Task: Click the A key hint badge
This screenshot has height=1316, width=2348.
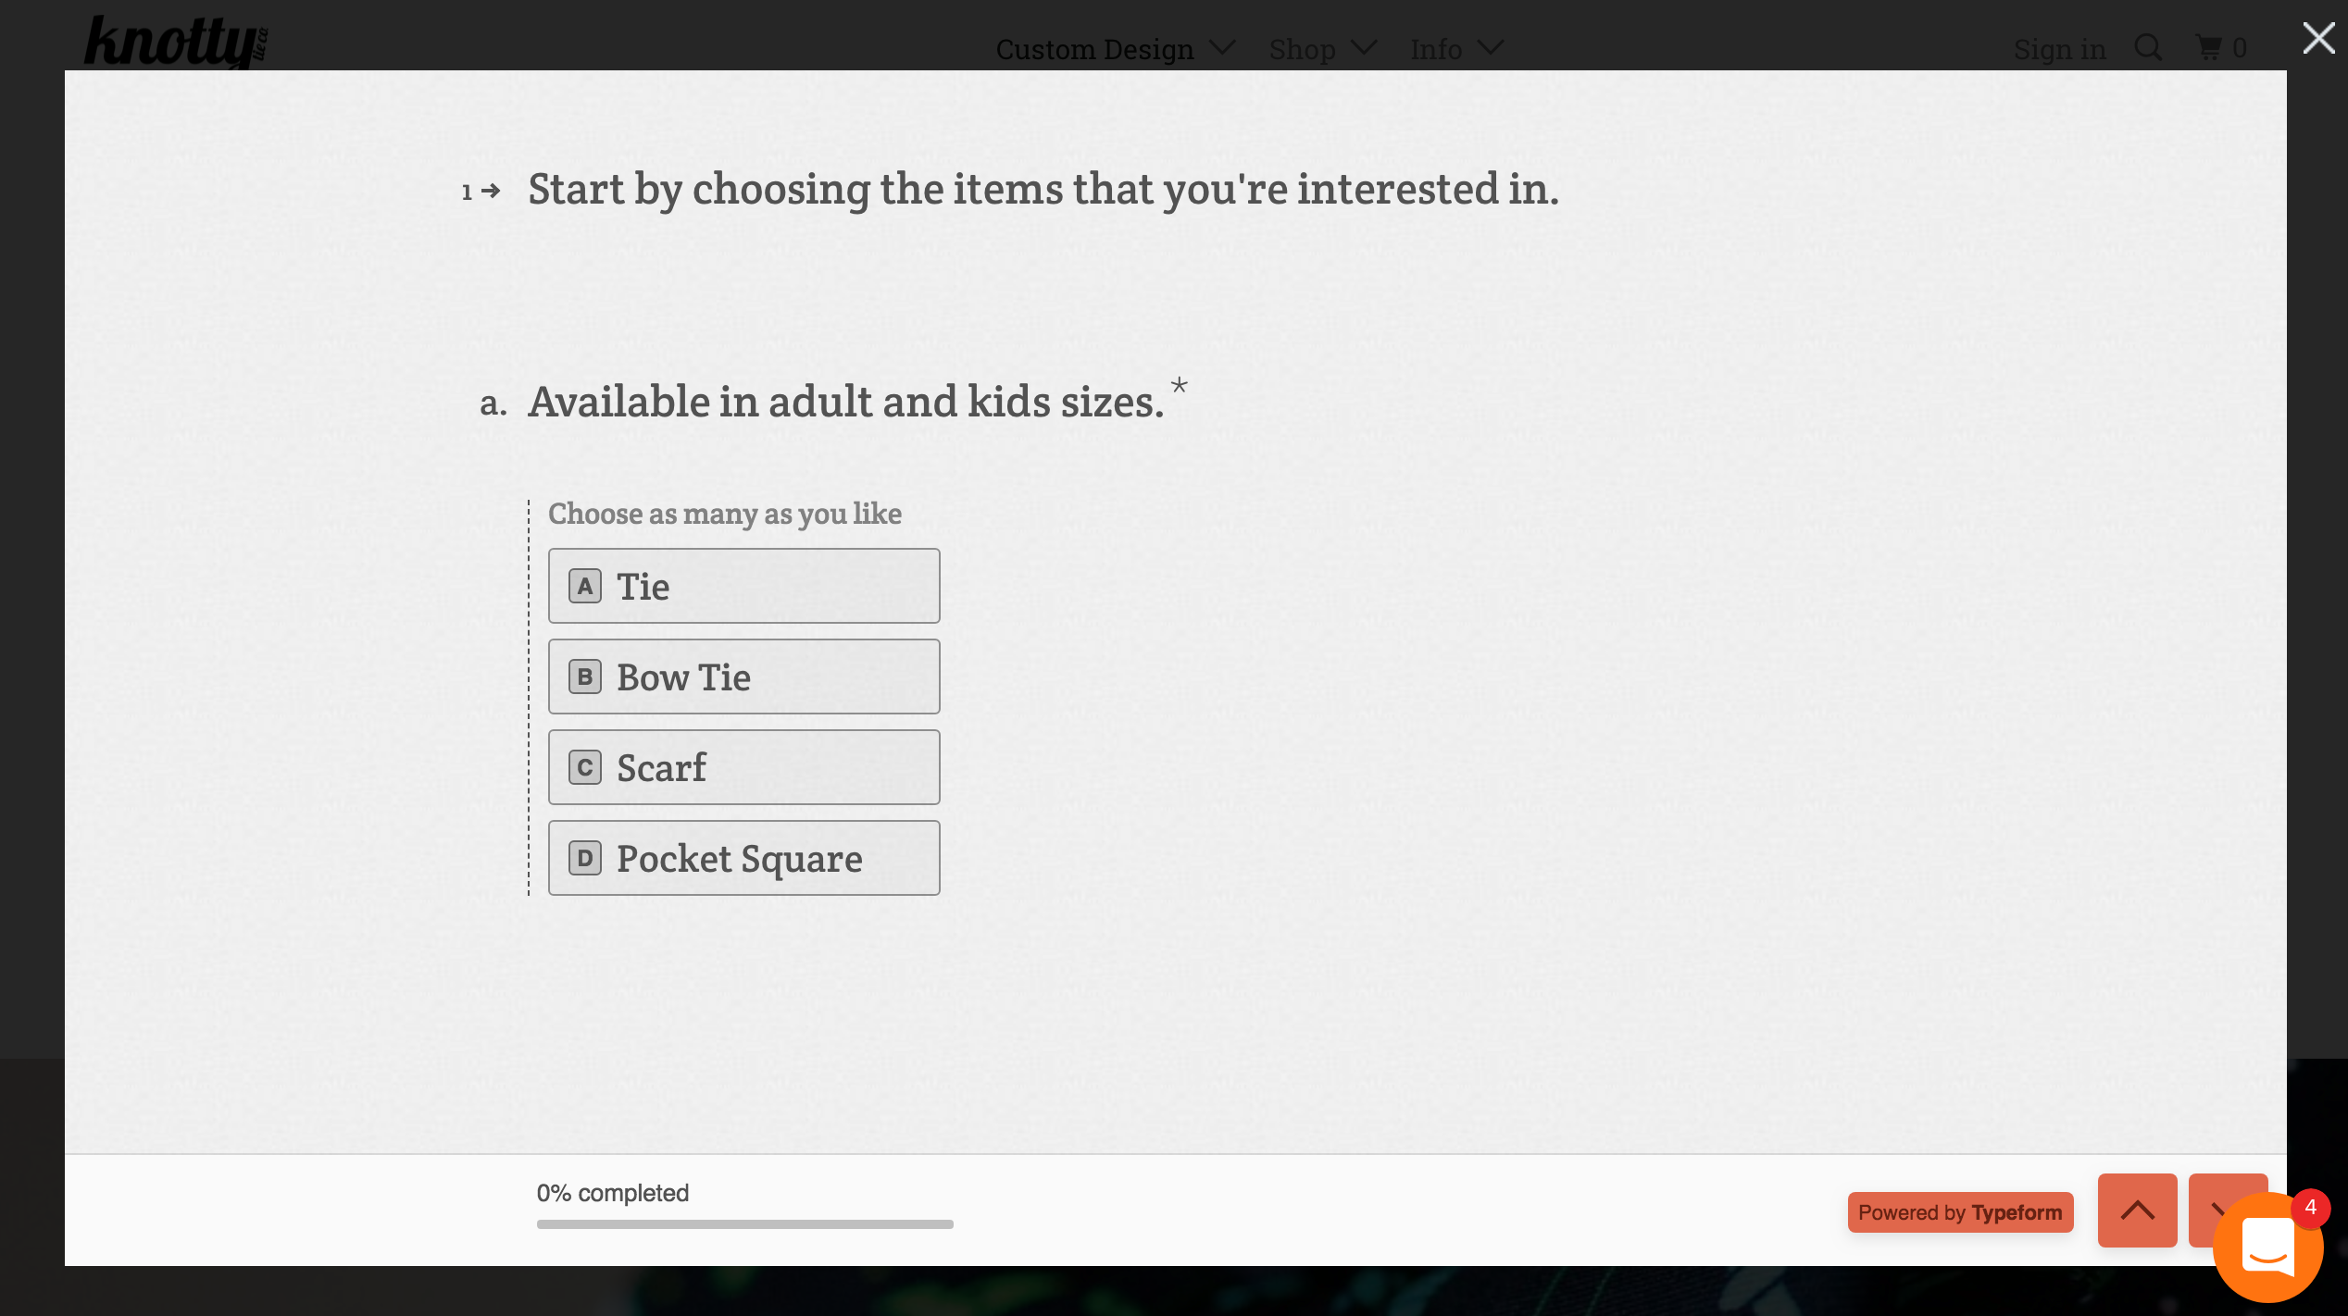Action: pyautogui.click(x=584, y=586)
